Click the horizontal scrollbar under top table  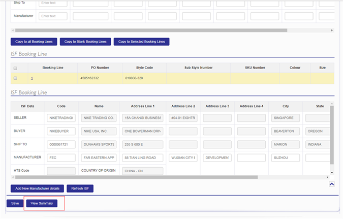coord(152,30)
